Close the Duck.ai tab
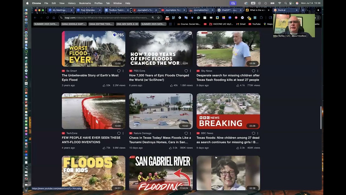This screenshot has height=195, width=346. pos(297,10)
